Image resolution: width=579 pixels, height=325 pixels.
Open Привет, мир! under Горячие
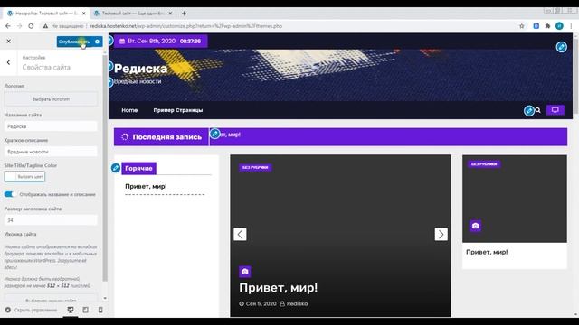click(146, 187)
